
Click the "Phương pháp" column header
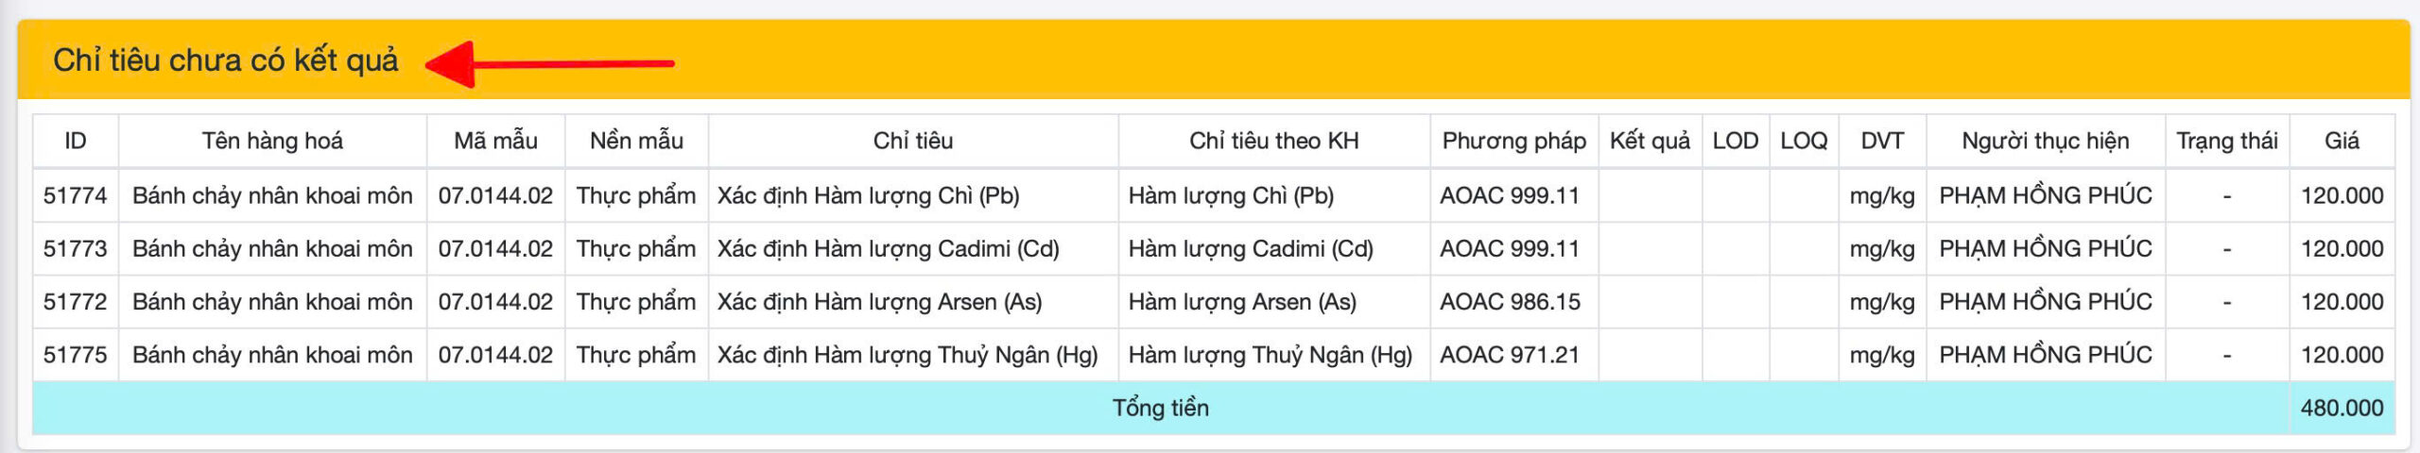tap(1513, 142)
